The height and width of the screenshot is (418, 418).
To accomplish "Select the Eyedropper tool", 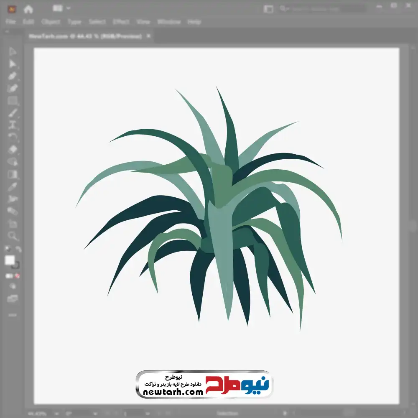I will point(12,187).
